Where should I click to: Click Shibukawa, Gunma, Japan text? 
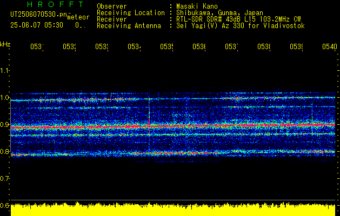coord(219,13)
